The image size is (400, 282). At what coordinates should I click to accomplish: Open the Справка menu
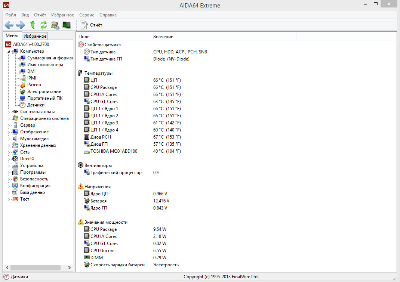pyautogui.click(x=108, y=15)
